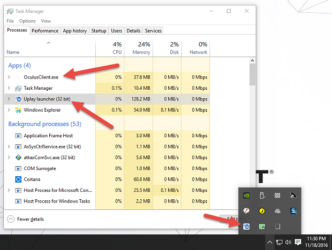332x250 pixels.
Task: Click the Apps (4) group heading
Action: (19, 66)
